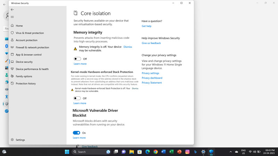Open Learn more under Stack Protection
The image size is (278, 156).
[80, 103]
